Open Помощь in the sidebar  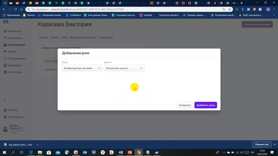(x=13, y=110)
